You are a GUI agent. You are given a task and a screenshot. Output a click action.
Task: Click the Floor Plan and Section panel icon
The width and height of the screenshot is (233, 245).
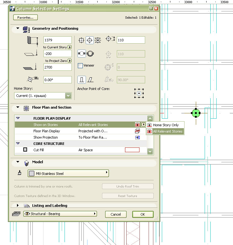tap(26, 108)
